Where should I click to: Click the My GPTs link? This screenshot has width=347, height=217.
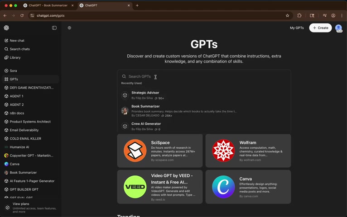[x=297, y=28]
